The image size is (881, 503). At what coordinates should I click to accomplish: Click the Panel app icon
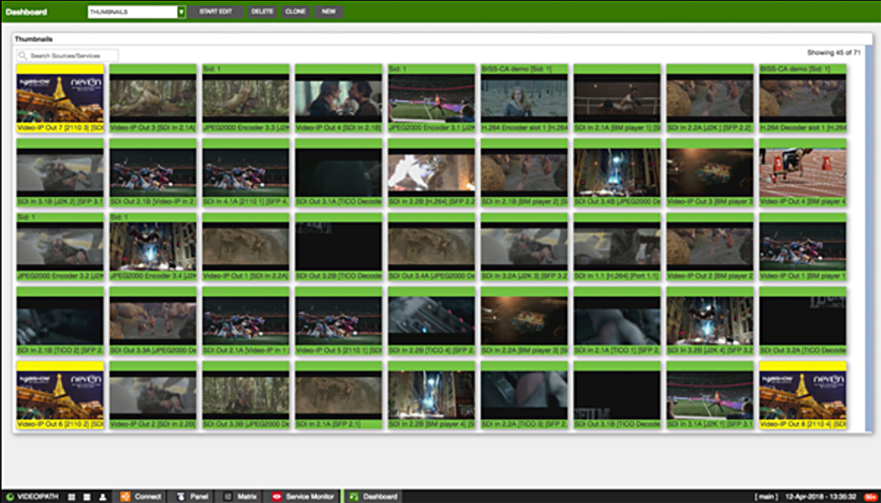(x=181, y=497)
